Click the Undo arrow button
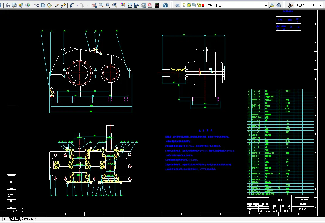Screen dimensions: 325x223 click(72, 5)
